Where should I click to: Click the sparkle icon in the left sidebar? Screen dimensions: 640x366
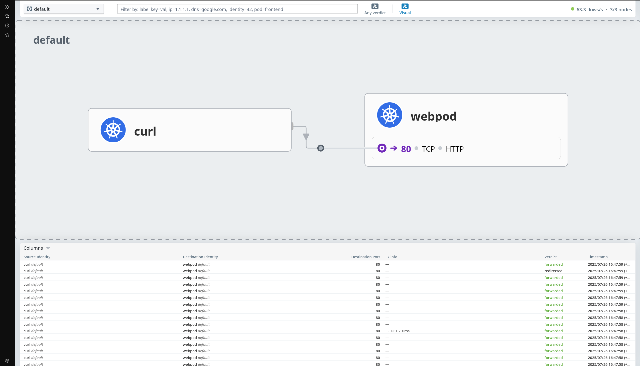7,7
